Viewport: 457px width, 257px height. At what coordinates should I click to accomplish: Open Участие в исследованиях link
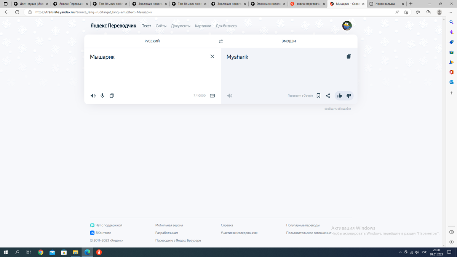tap(239, 233)
